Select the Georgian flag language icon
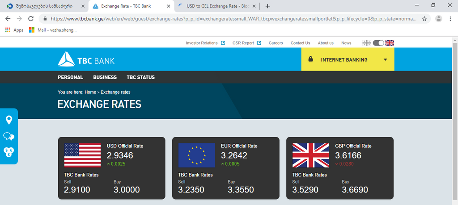The width and height of the screenshot is (458, 205). [367, 43]
